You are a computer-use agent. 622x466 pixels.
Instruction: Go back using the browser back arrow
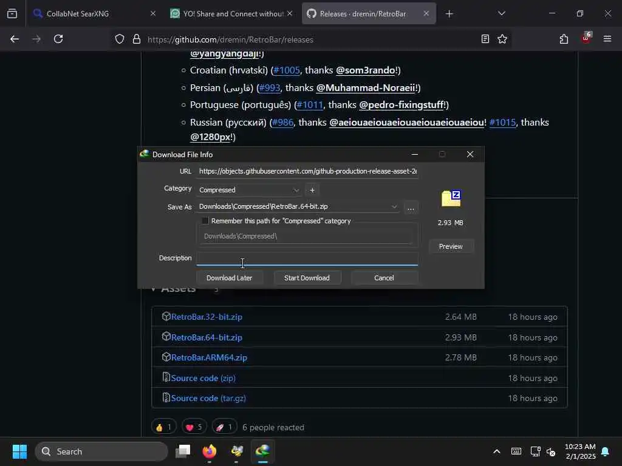(15, 39)
